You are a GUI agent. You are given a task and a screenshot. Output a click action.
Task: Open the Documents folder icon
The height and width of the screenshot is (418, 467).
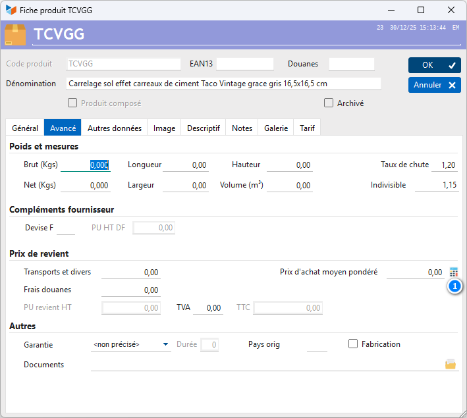pos(451,365)
